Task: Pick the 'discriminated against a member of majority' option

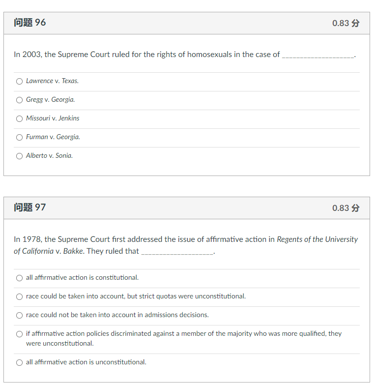Action: pyautogui.click(x=19, y=334)
